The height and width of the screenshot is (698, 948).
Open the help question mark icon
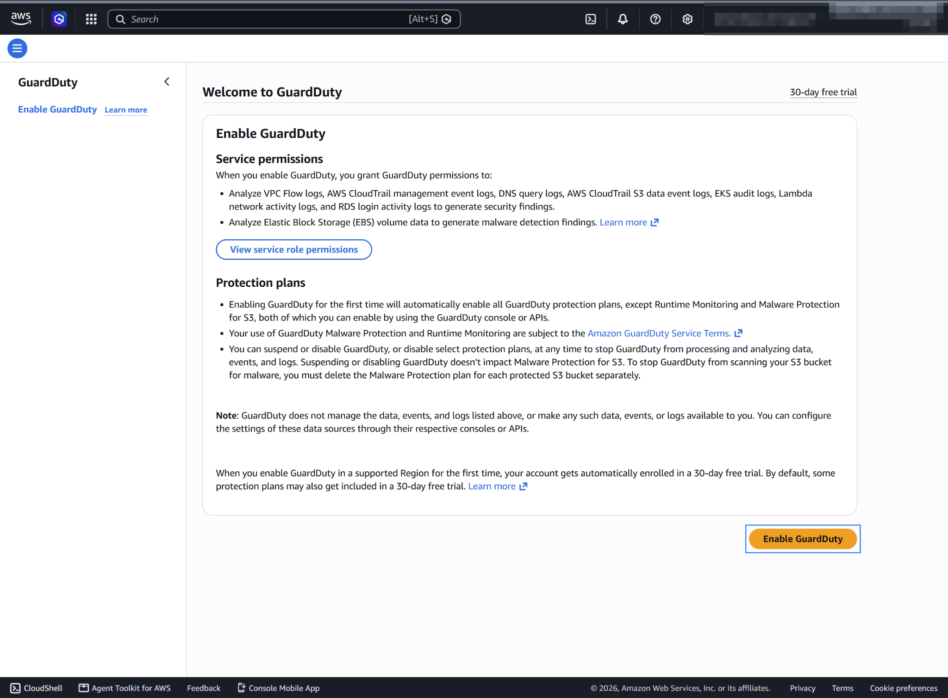point(655,19)
